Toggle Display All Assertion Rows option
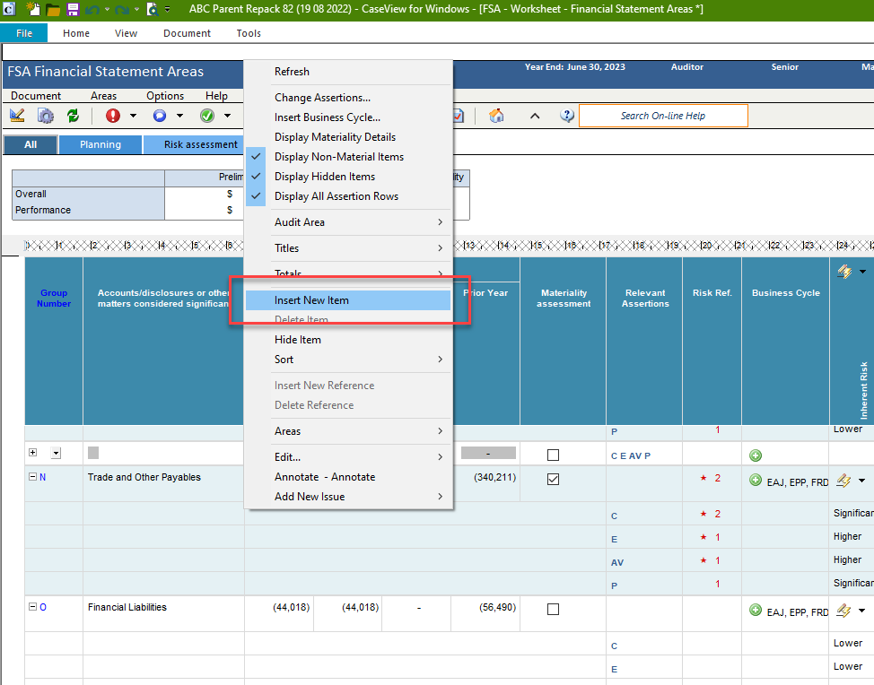 (x=348, y=196)
